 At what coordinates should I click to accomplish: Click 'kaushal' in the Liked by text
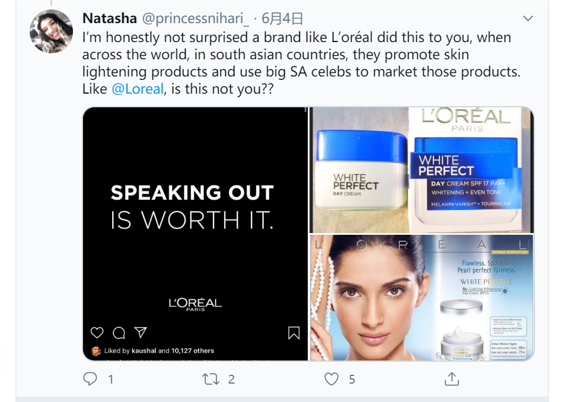click(x=144, y=351)
